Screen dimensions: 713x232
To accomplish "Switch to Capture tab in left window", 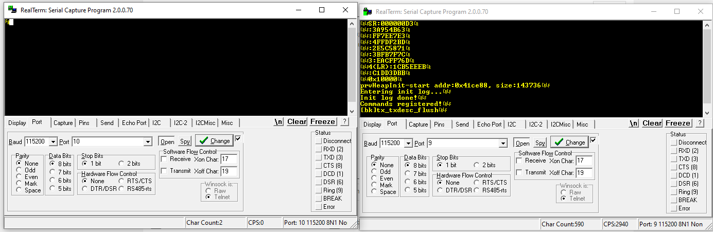I will [63, 122].
